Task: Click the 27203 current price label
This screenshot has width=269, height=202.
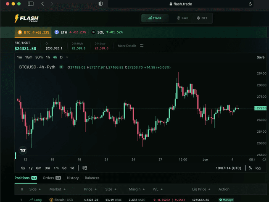Action: 261,108
